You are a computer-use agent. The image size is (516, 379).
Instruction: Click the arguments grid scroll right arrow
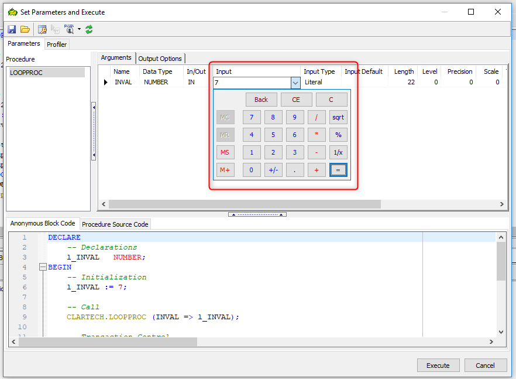(501, 204)
